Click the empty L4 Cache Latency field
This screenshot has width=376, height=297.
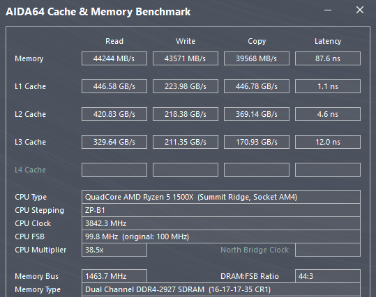click(x=328, y=170)
